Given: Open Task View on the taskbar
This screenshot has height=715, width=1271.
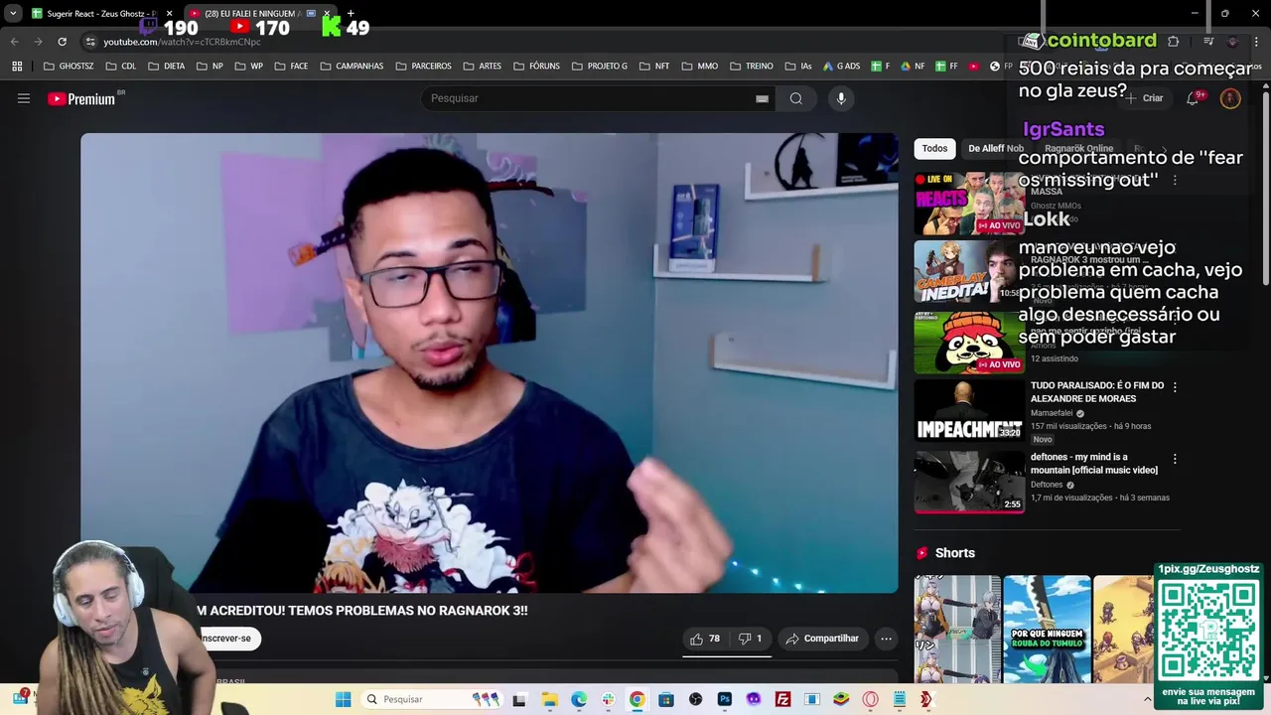Looking at the screenshot, I should pyautogui.click(x=518, y=699).
